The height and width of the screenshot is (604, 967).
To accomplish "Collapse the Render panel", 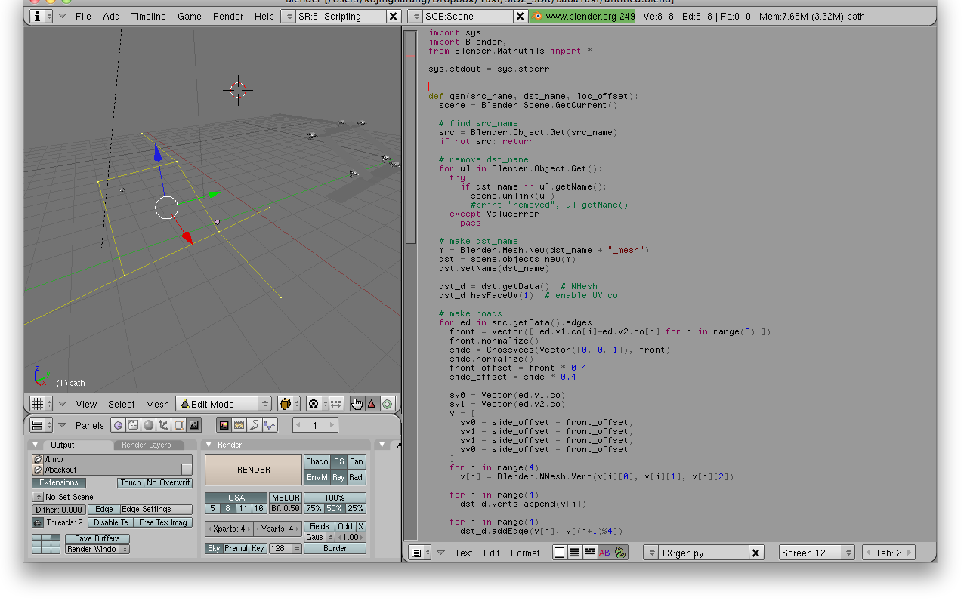I will click(x=209, y=445).
